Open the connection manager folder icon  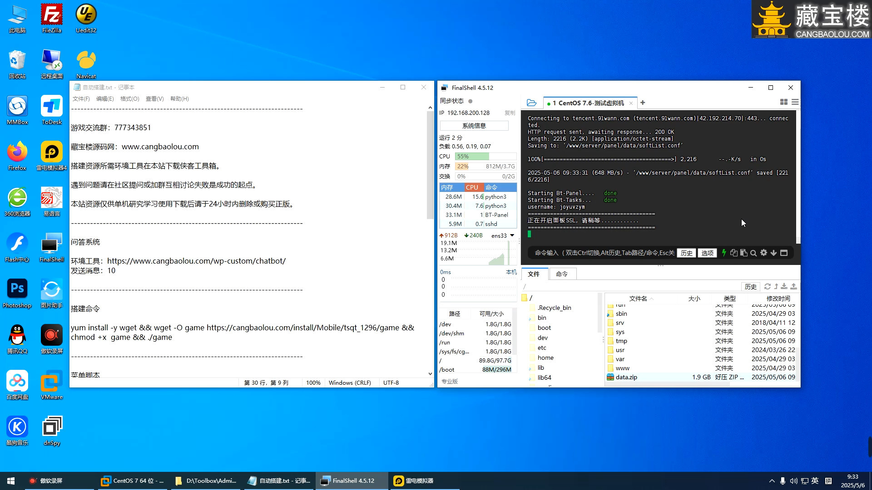(531, 103)
